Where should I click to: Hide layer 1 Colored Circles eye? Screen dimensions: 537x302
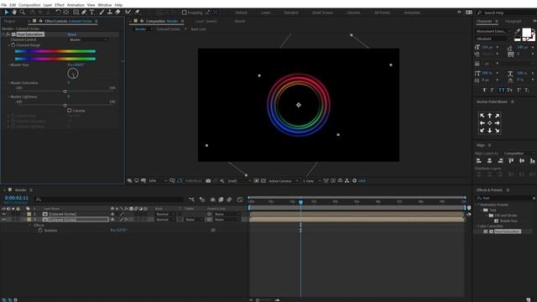[x=4, y=214]
